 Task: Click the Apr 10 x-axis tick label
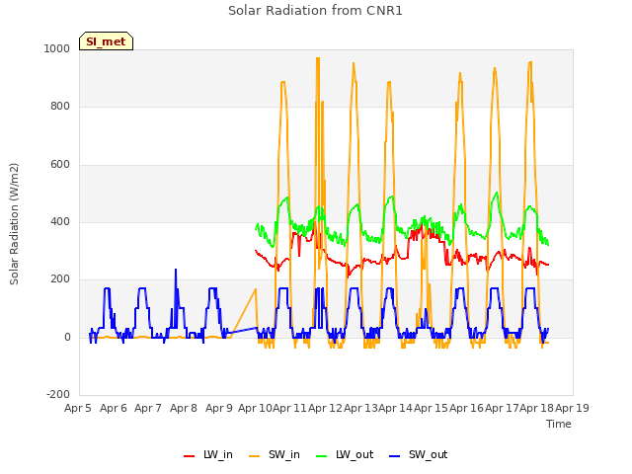255,408
